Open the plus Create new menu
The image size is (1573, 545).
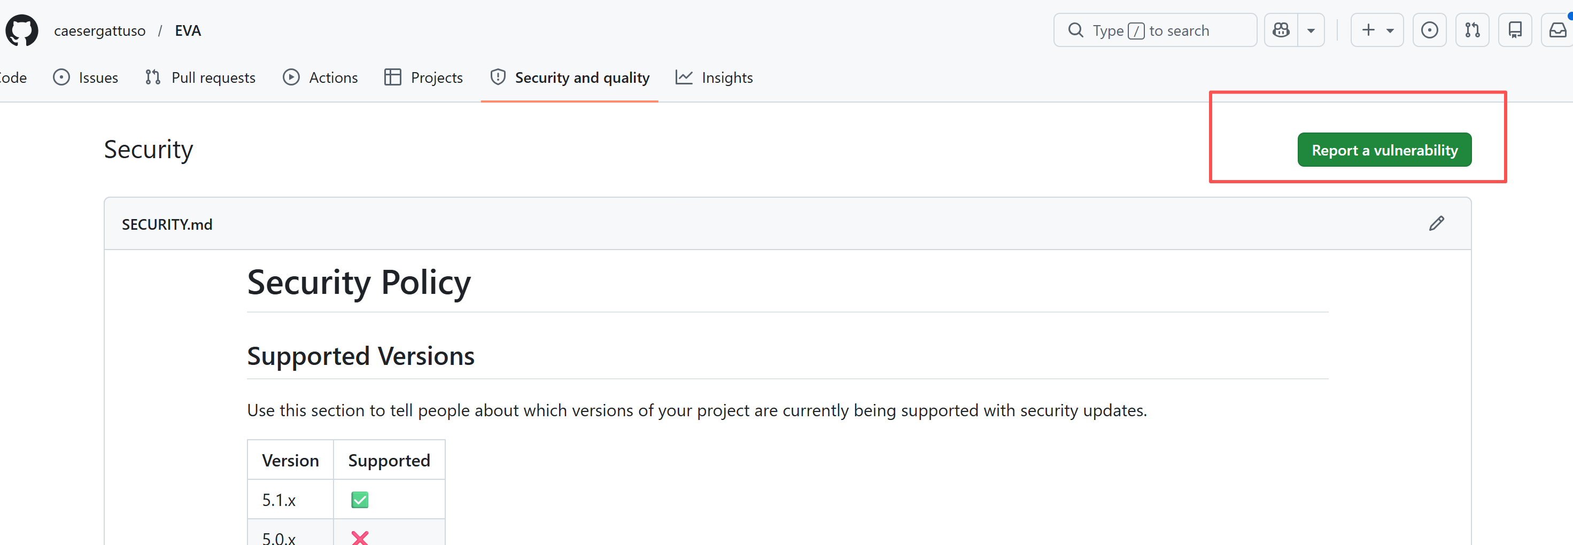coord(1377,30)
